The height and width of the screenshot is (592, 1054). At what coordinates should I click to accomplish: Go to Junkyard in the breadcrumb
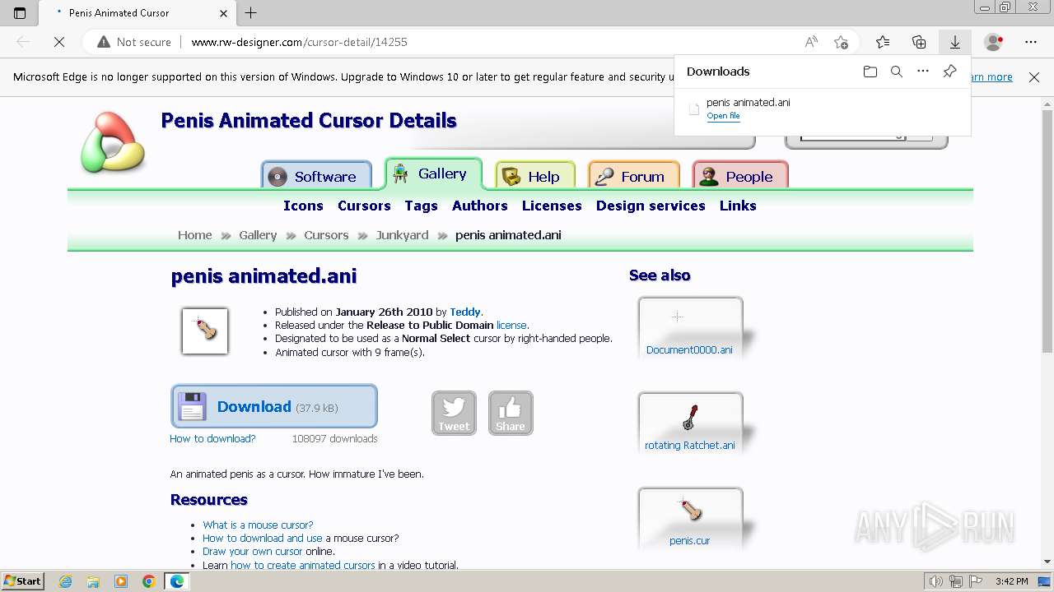[403, 235]
